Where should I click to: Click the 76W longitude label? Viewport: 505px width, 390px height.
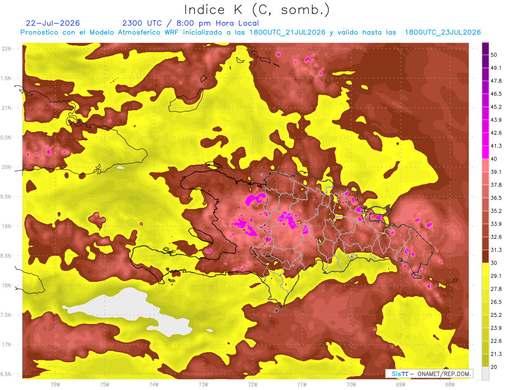click(55, 385)
